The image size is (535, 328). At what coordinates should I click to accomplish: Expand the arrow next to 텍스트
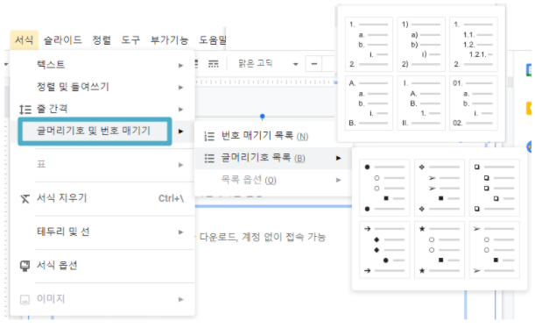pos(181,65)
